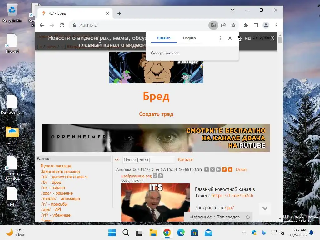Open /media/ - анимация board

click(60, 198)
